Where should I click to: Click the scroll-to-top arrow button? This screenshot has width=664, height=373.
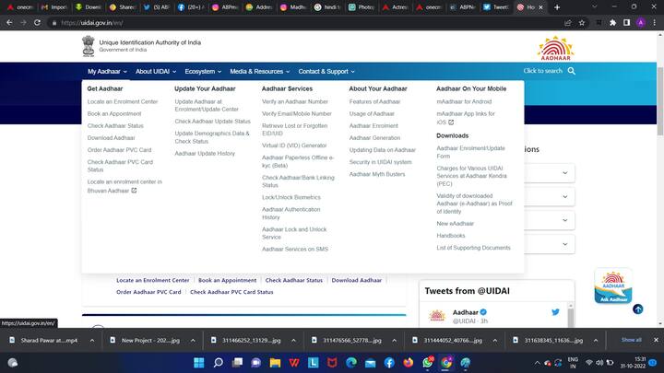click(x=650, y=309)
